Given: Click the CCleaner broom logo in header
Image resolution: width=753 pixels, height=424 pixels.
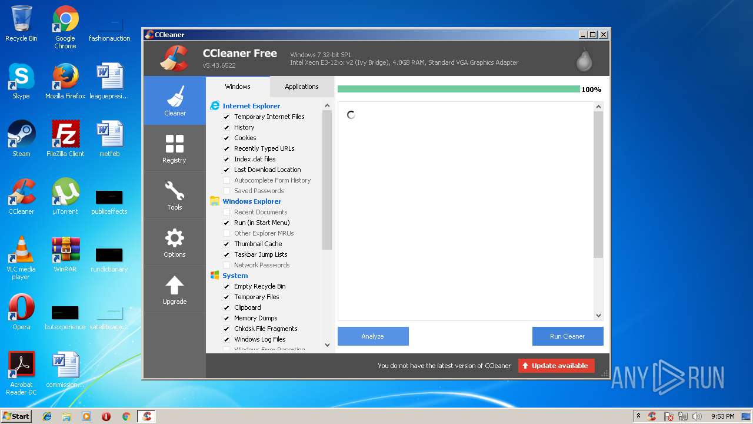Looking at the screenshot, I should click(174, 58).
